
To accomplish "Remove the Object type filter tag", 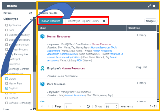I will tap(104, 21).
